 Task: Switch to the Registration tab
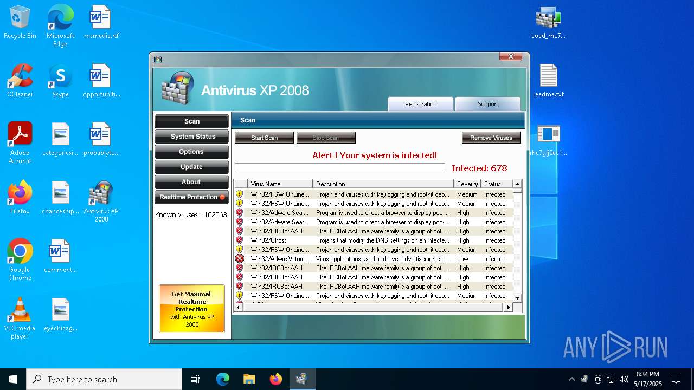[421, 104]
